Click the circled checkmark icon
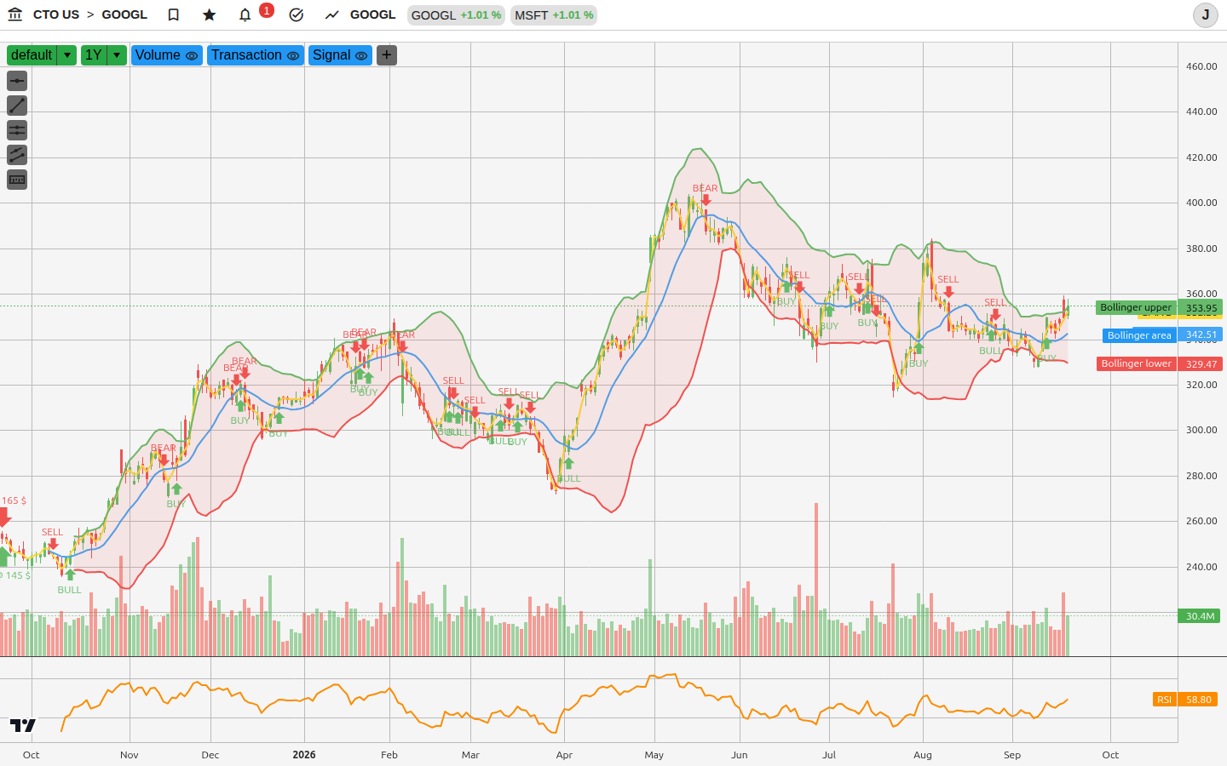 click(297, 14)
